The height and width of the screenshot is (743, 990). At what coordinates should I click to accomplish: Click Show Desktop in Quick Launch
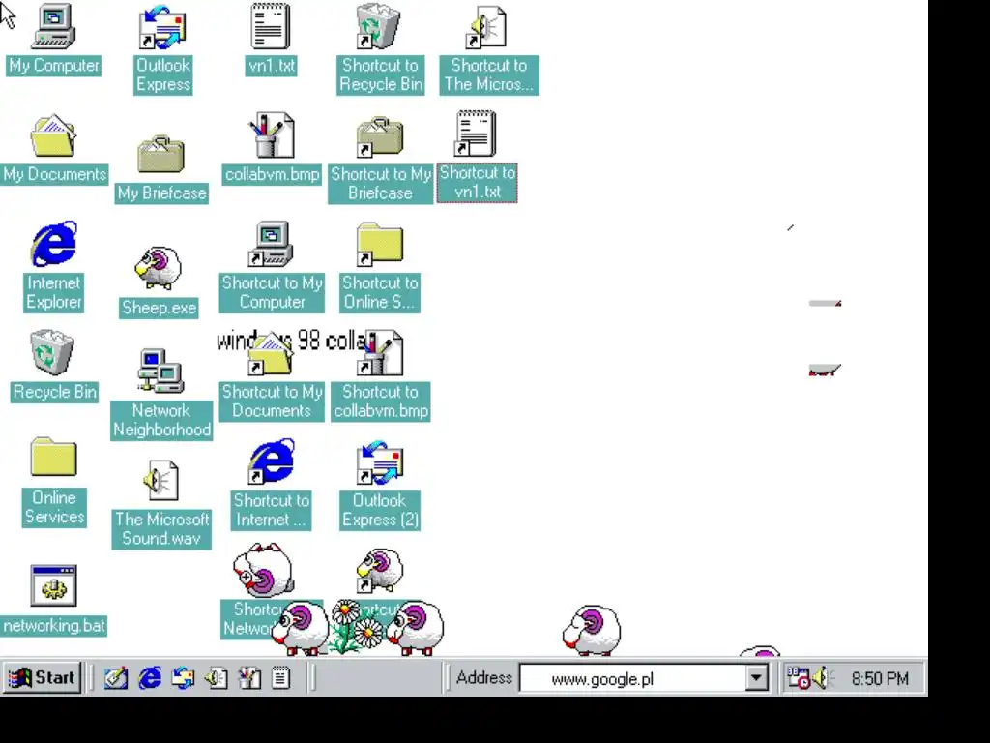tap(116, 678)
